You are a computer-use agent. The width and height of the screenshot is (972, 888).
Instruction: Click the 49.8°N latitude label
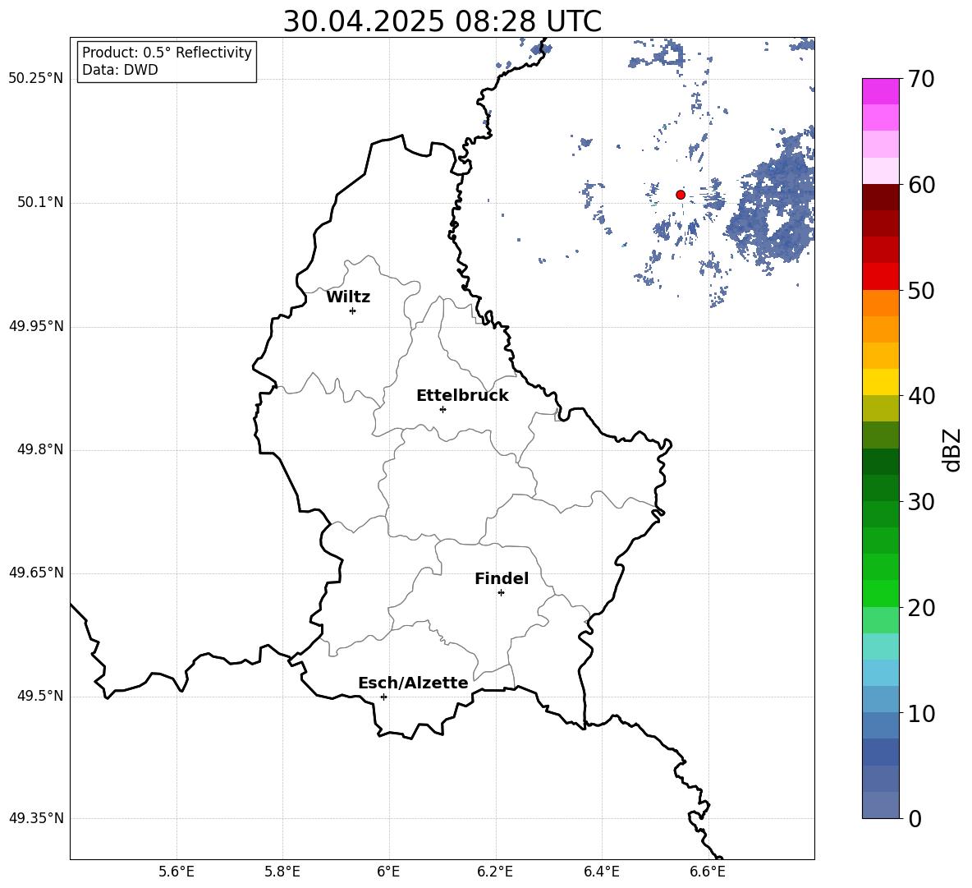click(x=41, y=449)
